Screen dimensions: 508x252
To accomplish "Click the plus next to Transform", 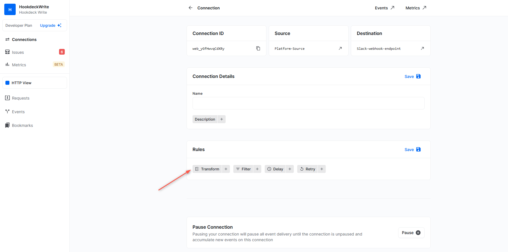I will [226, 169].
